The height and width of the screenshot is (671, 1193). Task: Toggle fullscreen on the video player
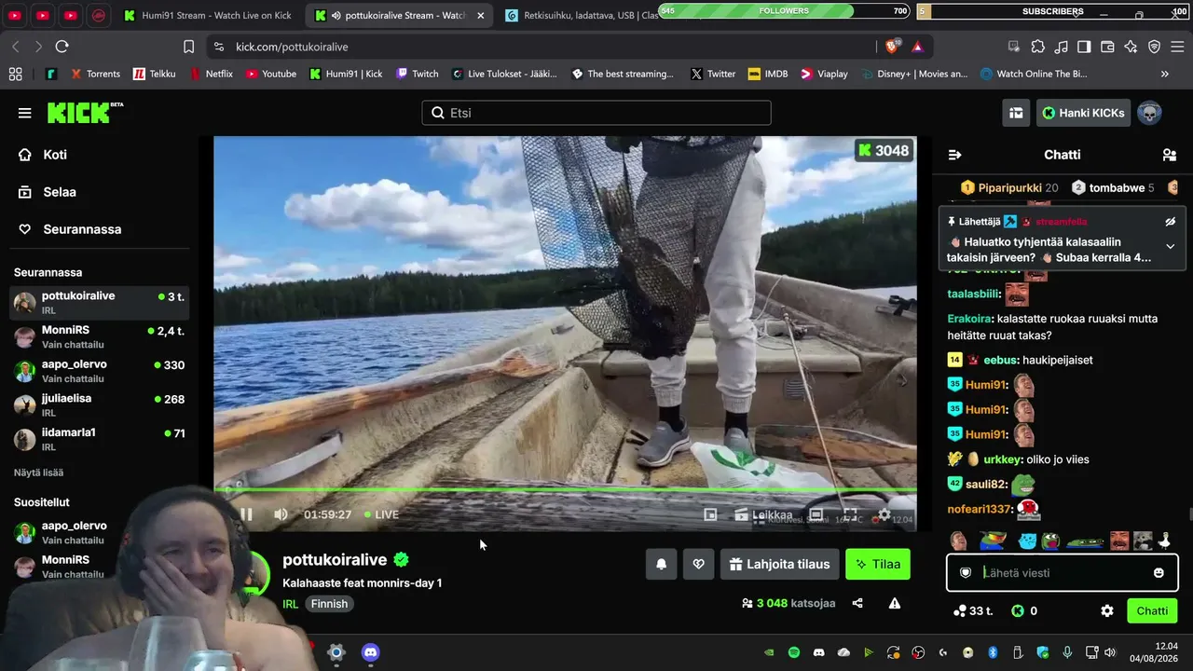coord(850,514)
